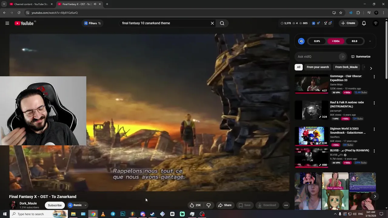Show next Shorts with the right arrow
This screenshot has height=218, width=388.
pyautogui.click(x=375, y=197)
